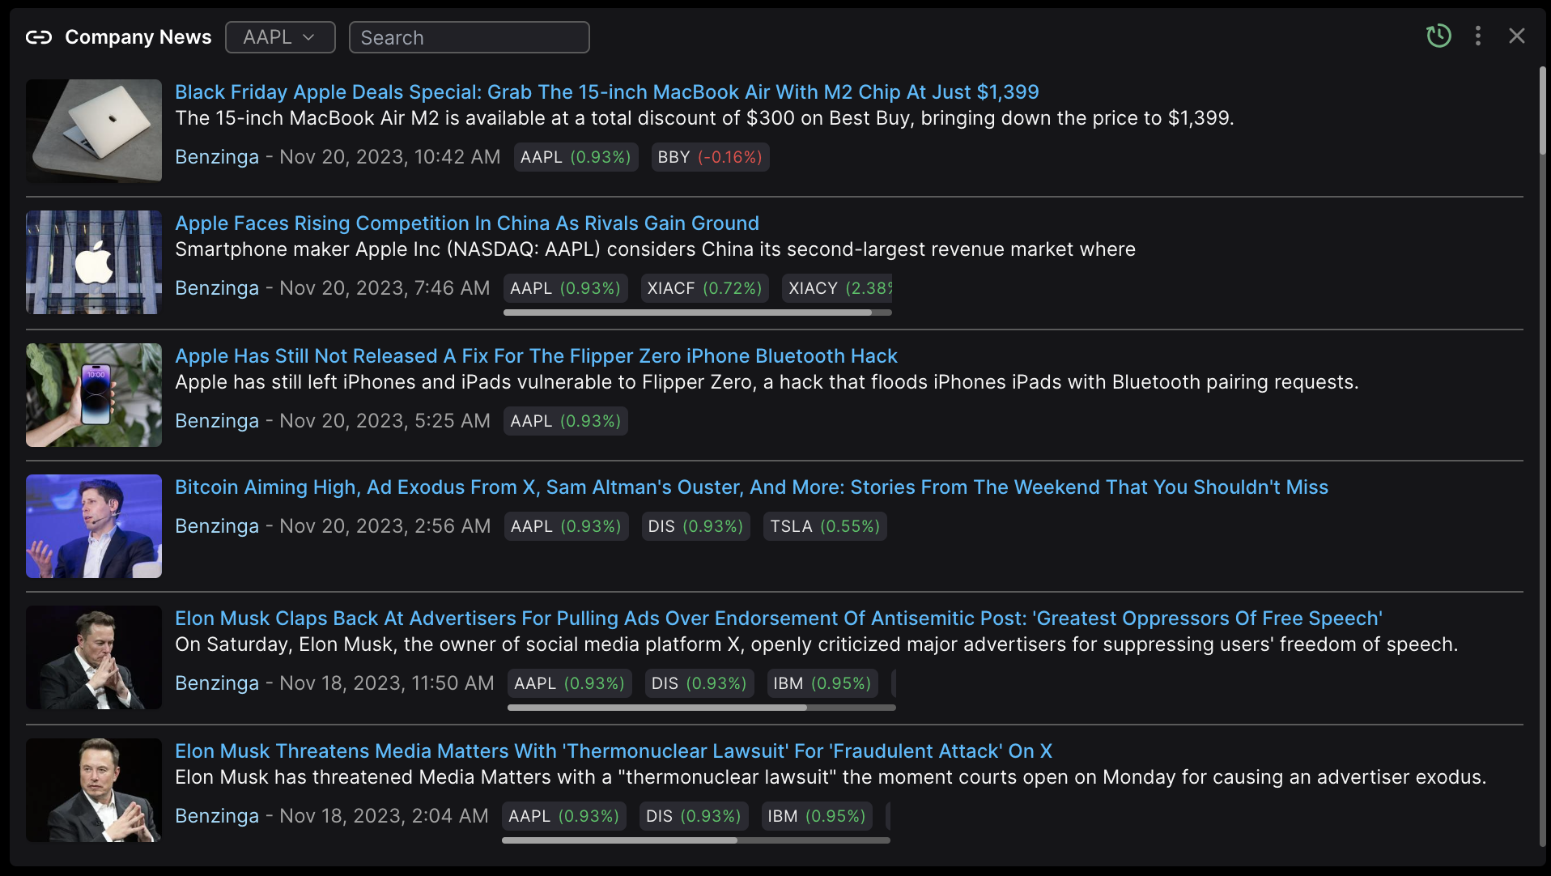The width and height of the screenshot is (1551, 876).
Task: Click XIACF (0.72%) ticker tag
Action: click(704, 288)
